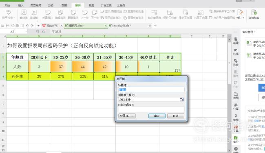Click the undo arrow icon
This screenshot has width=265, height=153.
coord(27,26)
